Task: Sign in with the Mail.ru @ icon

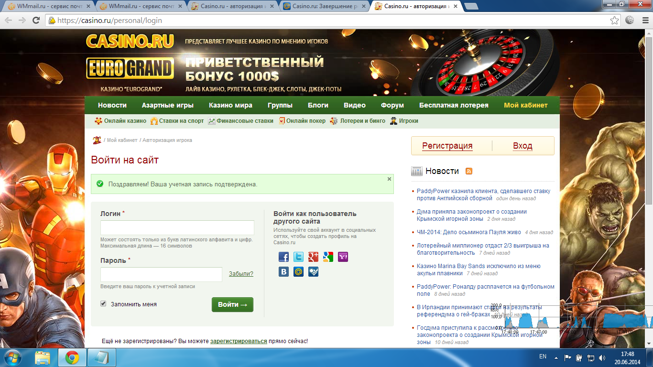Action: click(x=299, y=272)
